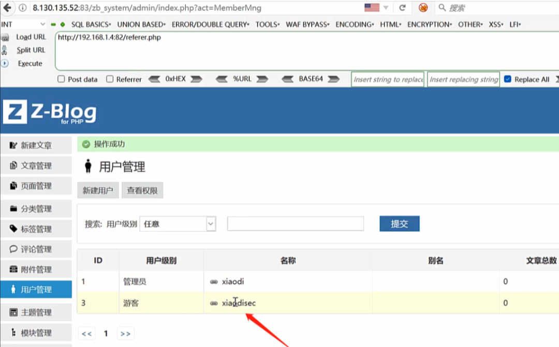This screenshot has width=559, height=347.
Task: Open 主题管理 in sidebar
Action: [x=36, y=313]
